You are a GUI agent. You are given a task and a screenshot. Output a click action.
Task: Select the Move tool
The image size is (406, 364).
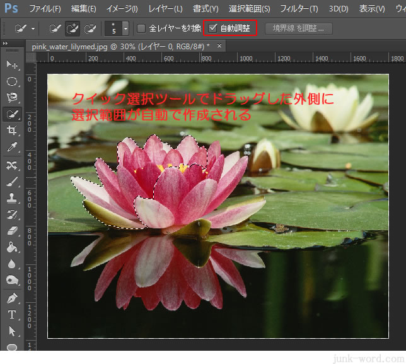pyautogui.click(x=12, y=65)
